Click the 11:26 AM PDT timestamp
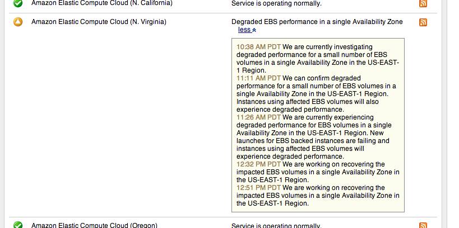The image size is (459, 228). point(259,117)
